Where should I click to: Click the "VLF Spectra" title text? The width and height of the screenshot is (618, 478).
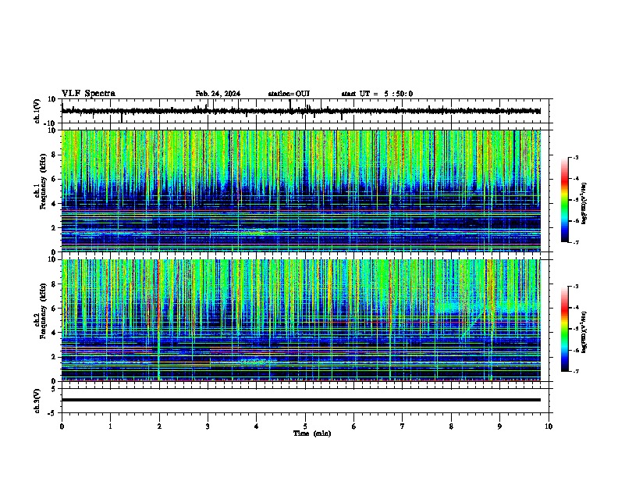88,94
